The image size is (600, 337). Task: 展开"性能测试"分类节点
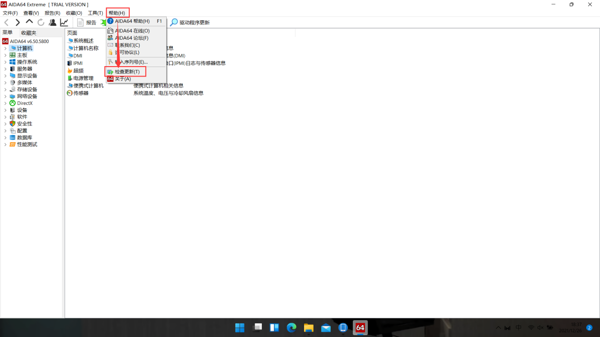5,144
